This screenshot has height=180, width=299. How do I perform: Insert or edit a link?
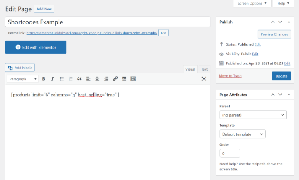(115, 79)
